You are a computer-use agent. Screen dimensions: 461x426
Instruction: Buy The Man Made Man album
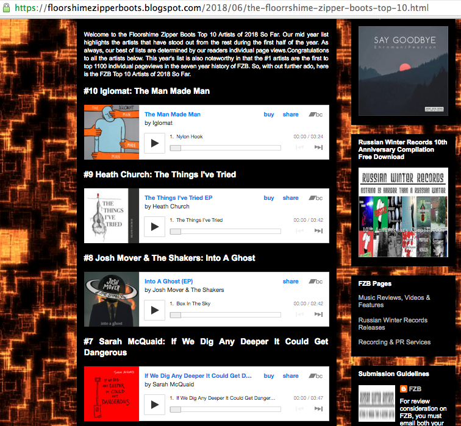(269, 115)
